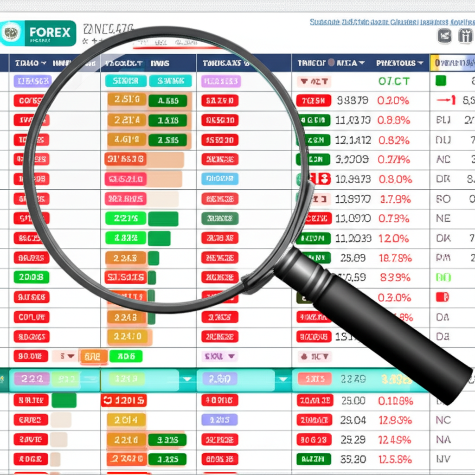Click the export icon beside the calendar icon
Image resolution: width=475 pixels, height=475 pixels.
pyautogui.click(x=445, y=36)
